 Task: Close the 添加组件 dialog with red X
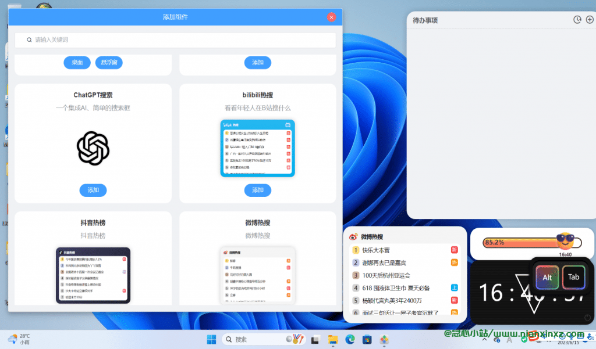point(331,17)
